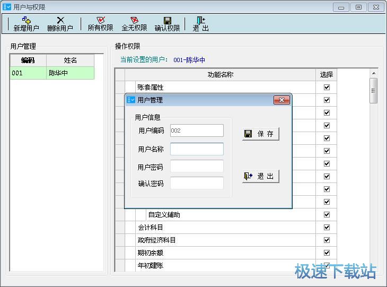Viewport: 387px width, 287px height.
Task: Click the 新增用户 add user toolbar icon
Action: 26,24
